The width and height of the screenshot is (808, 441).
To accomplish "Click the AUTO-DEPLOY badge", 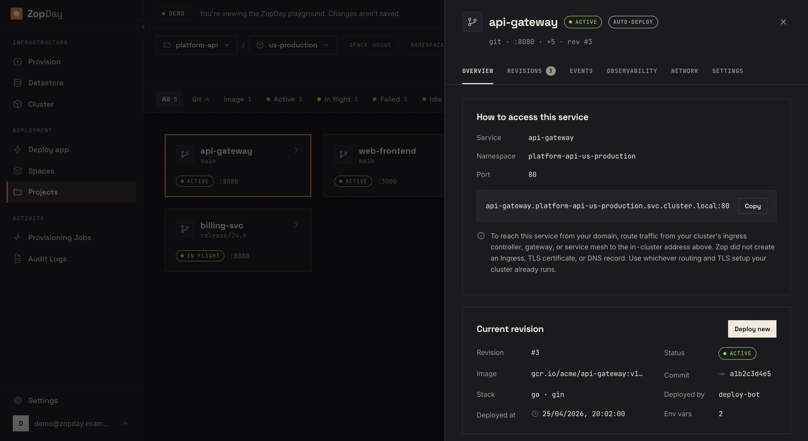I will pos(633,22).
